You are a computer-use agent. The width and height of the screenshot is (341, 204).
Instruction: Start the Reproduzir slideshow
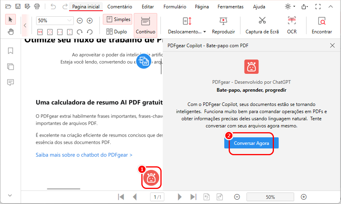[223, 26]
